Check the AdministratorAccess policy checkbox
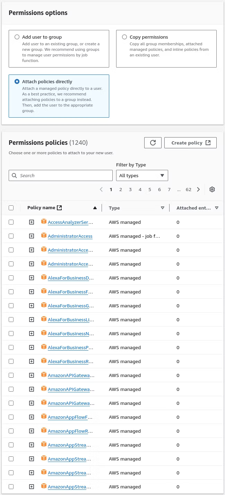Image resolution: width=225 pixels, height=495 pixels. tap(11, 236)
